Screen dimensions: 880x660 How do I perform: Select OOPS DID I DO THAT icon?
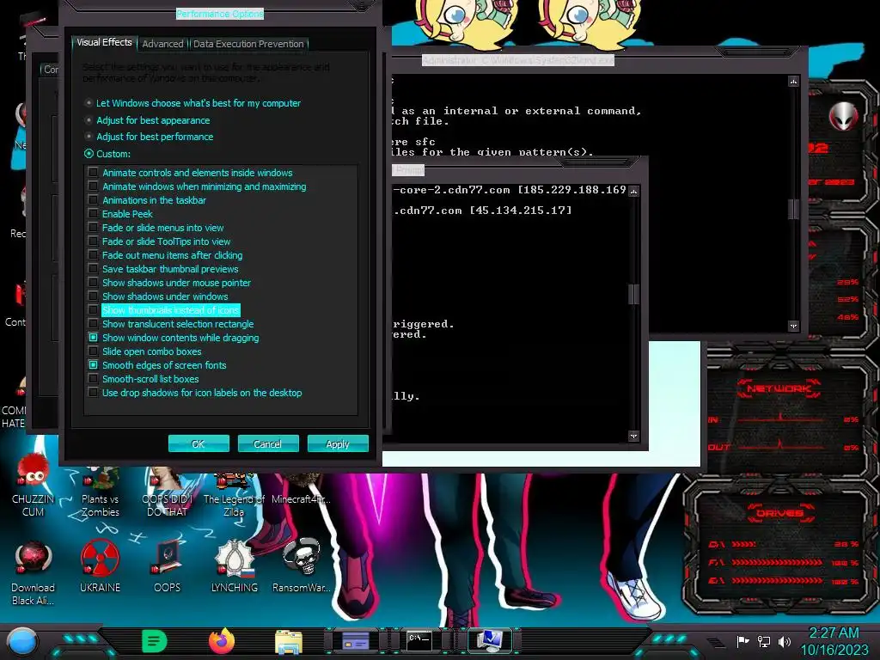point(168,489)
